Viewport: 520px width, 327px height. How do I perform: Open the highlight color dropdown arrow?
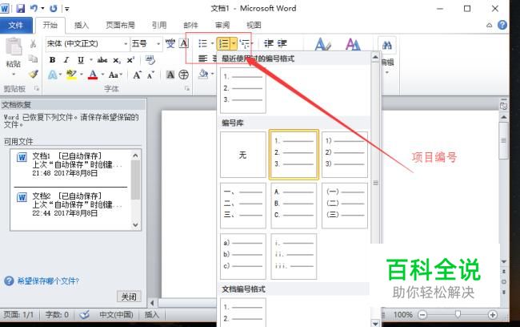[x=82, y=75]
